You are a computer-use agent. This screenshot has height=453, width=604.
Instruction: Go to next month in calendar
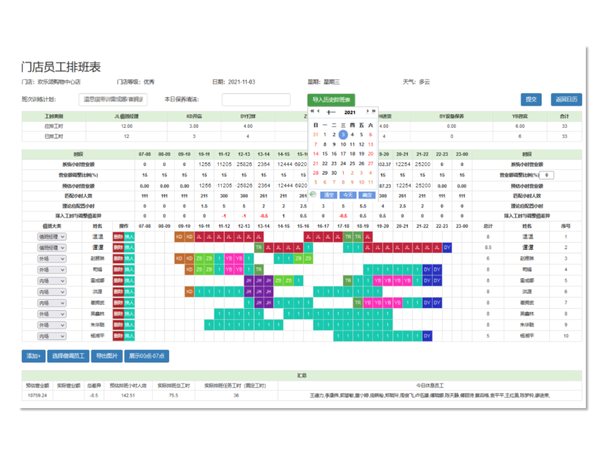[367, 111]
